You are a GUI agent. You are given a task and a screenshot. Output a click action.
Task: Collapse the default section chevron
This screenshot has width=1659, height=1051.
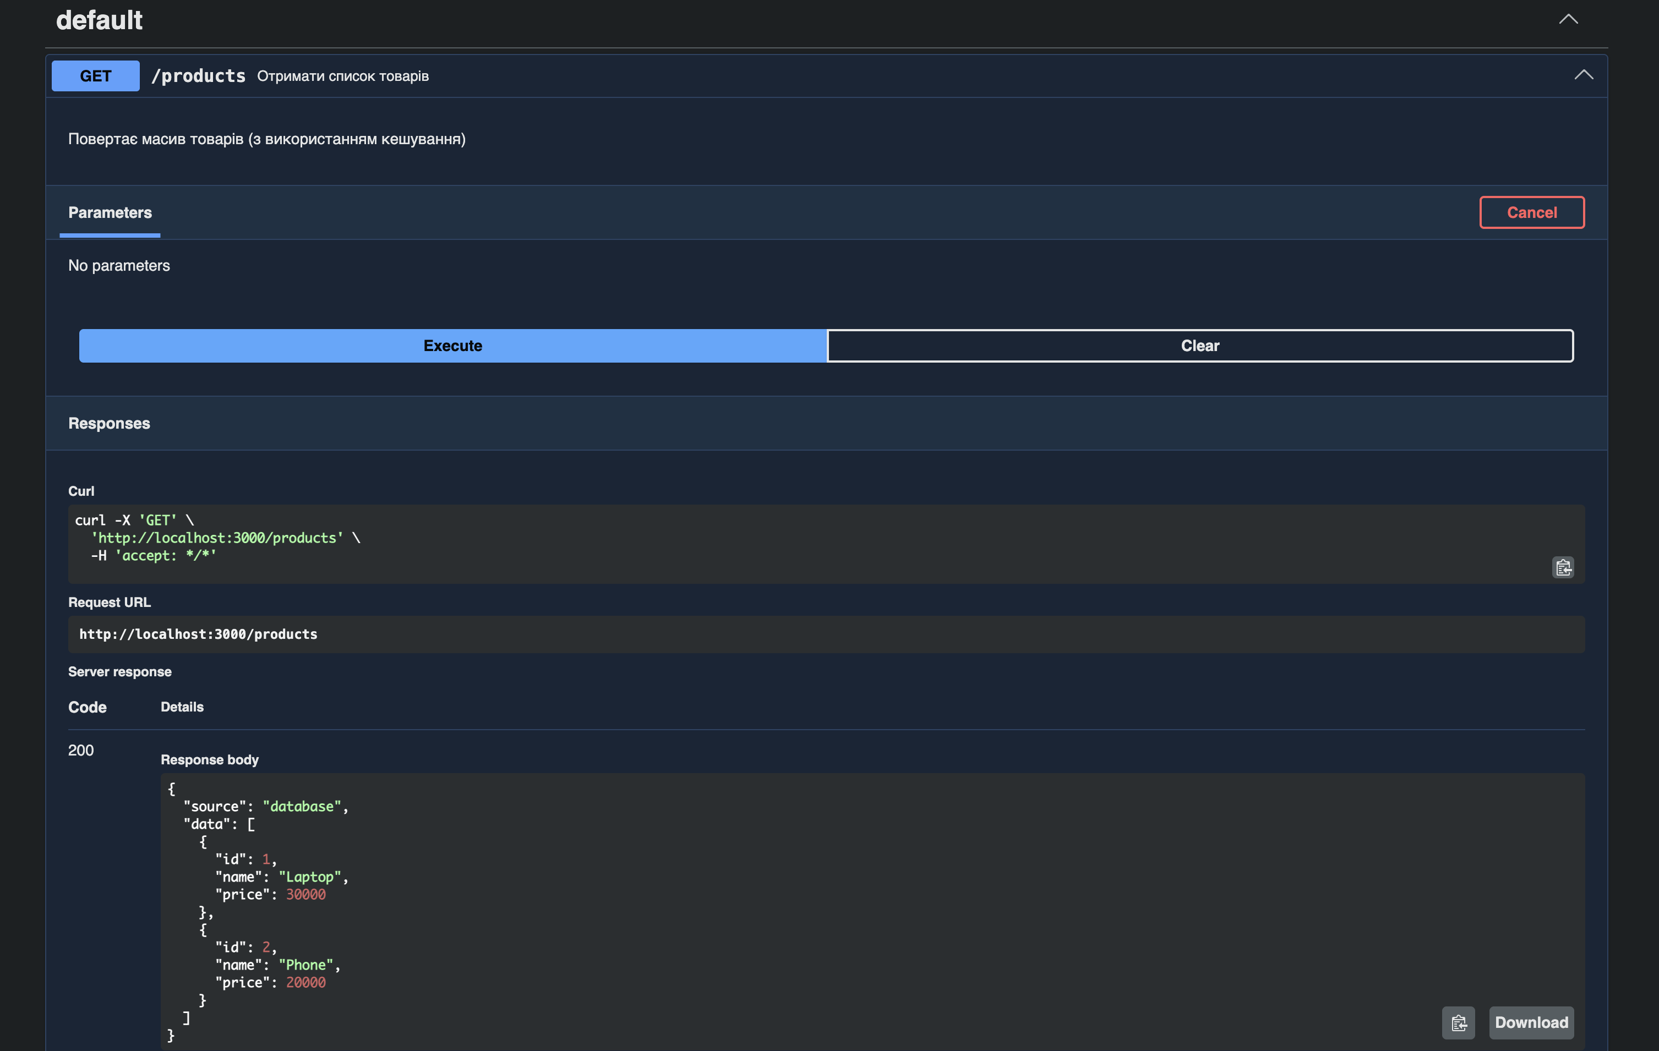1568,19
